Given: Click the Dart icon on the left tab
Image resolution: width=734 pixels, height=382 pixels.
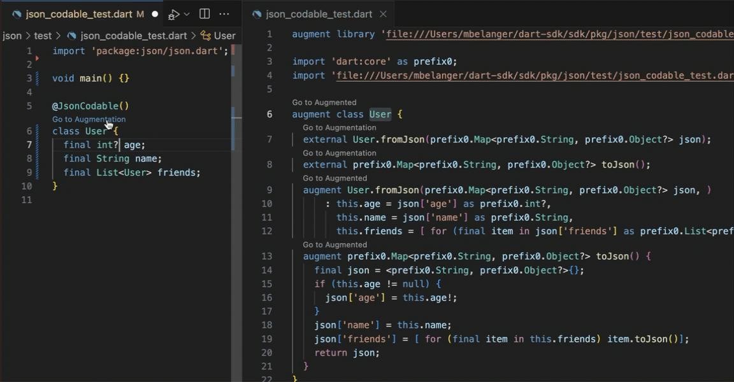Looking at the screenshot, I should pyautogui.click(x=17, y=14).
